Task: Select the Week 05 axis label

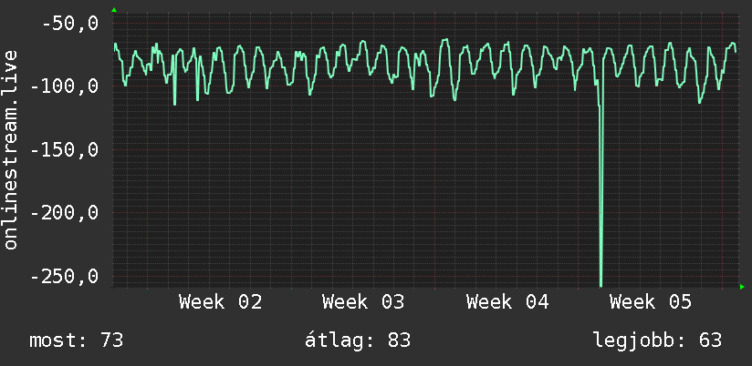Action: pos(651,302)
